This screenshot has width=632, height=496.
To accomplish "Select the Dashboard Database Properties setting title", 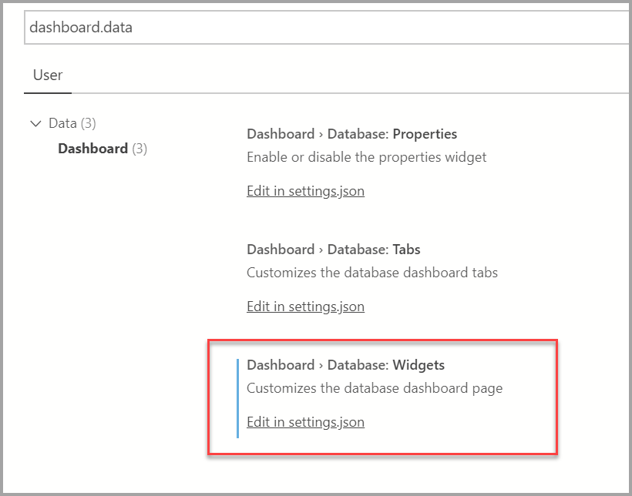I will 351,133.
